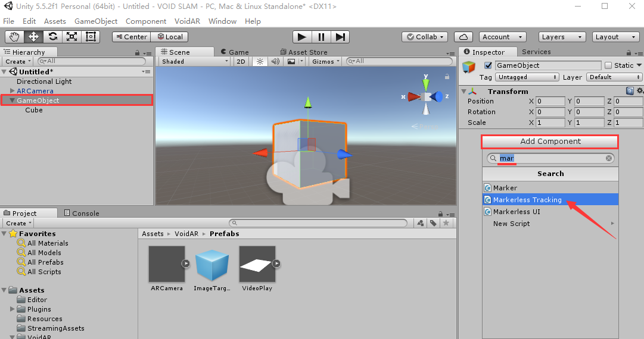Select Markerless Tracking component
The image size is (644, 339).
550,200
